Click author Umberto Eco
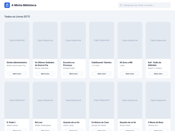This screenshot has width=175, height=131. click(x=153, y=125)
